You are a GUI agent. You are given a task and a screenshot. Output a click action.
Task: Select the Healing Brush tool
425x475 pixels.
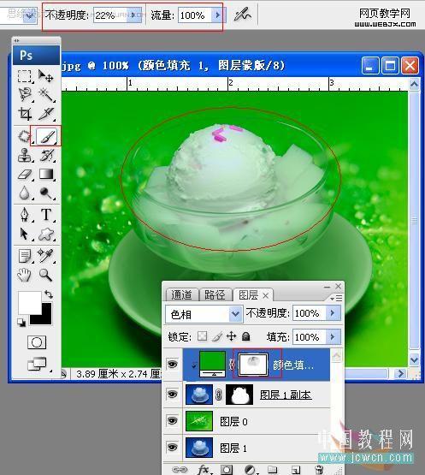(x=24, y=136)
